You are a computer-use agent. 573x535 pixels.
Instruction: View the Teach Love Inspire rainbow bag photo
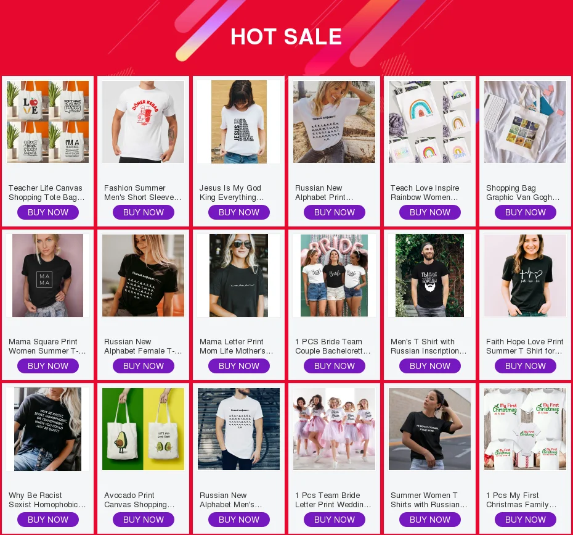430,122
